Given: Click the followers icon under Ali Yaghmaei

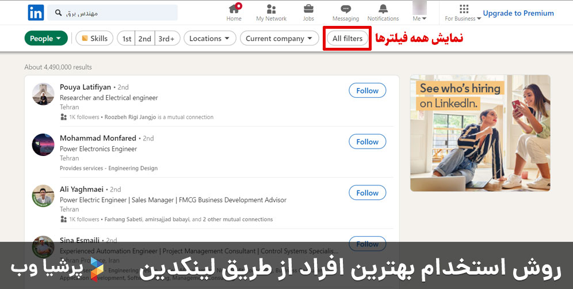Looking at the screenshot, I should coord(64,219).
